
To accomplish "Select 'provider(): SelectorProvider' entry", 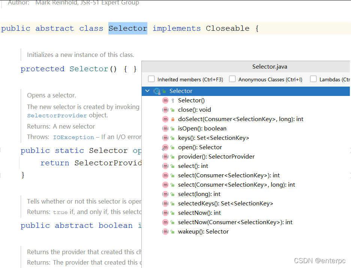I will pyautogui.click(x=216, y=157).
